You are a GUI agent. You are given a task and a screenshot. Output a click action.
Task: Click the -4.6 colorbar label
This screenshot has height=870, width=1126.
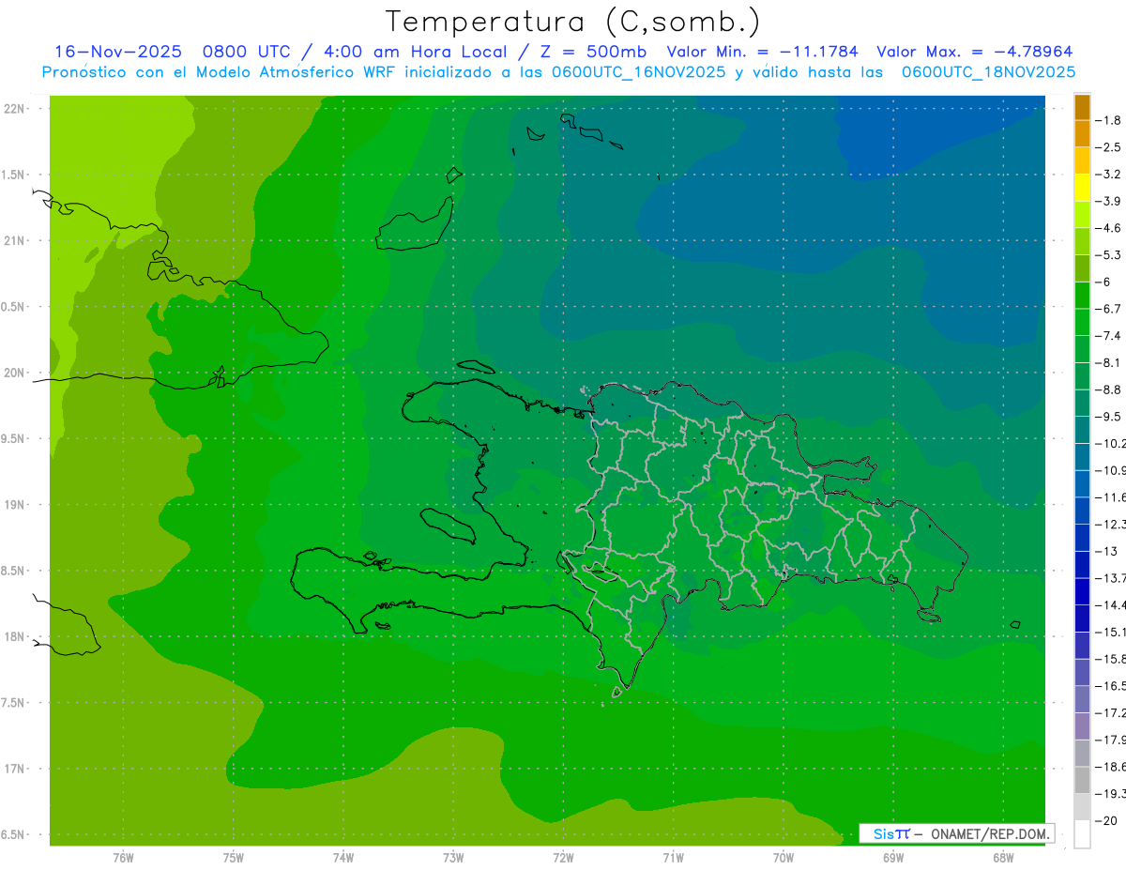click(1110, 228)
